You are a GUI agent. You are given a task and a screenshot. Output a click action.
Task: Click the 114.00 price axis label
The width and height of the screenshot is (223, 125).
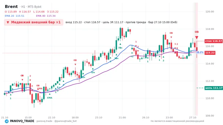210,64
